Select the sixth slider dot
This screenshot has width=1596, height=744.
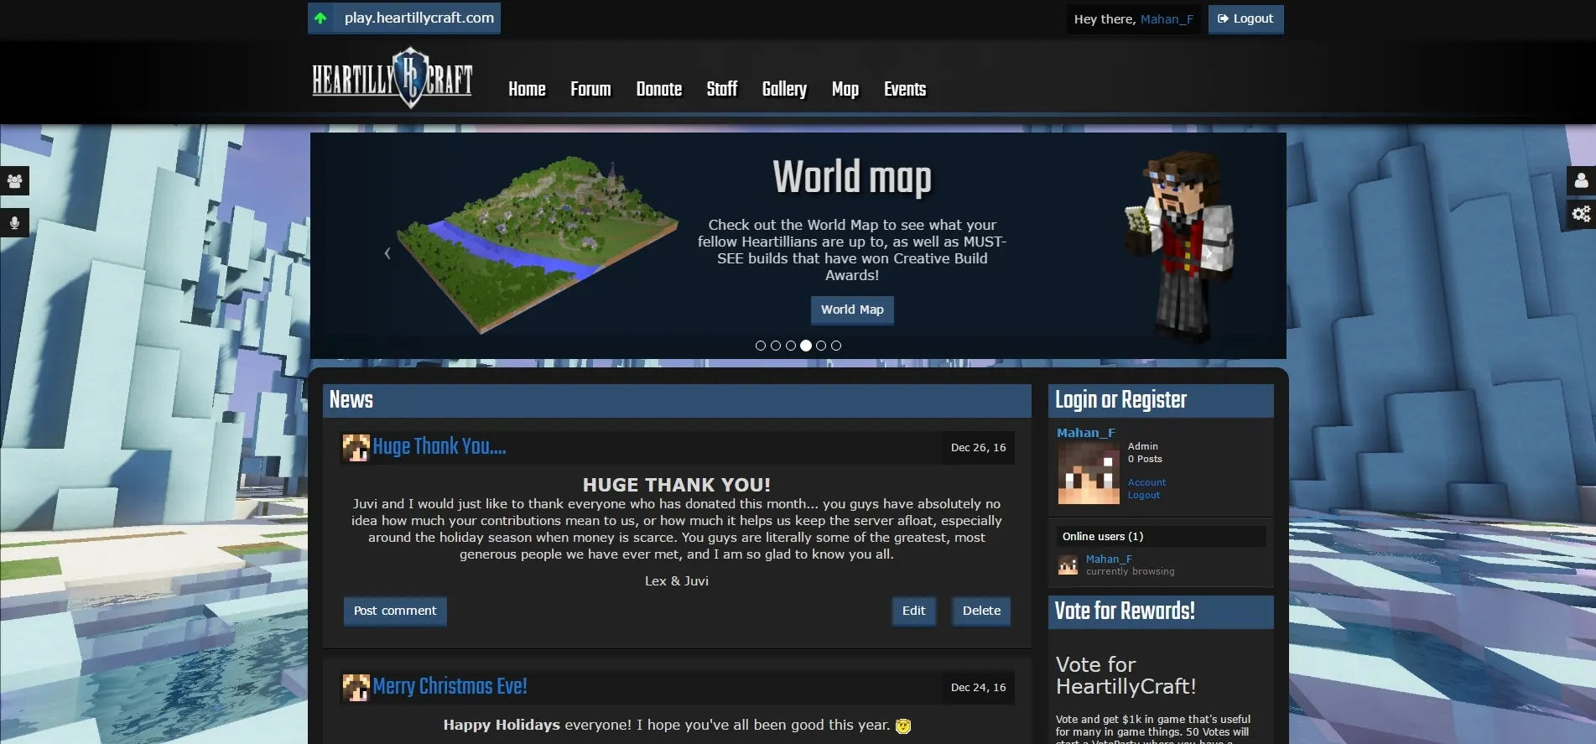[x=835, y=346]
